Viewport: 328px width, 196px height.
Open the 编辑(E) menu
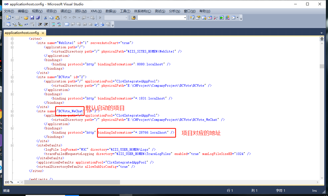coord(23,11)
